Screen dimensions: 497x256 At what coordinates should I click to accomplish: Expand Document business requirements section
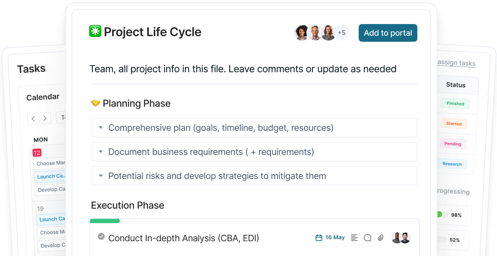(254, 152)
